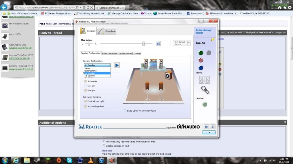Image resolution: width=293 pixels, height=164 pixels.
Task: Switch to the Speakers device tab
Action: (88, 31)
